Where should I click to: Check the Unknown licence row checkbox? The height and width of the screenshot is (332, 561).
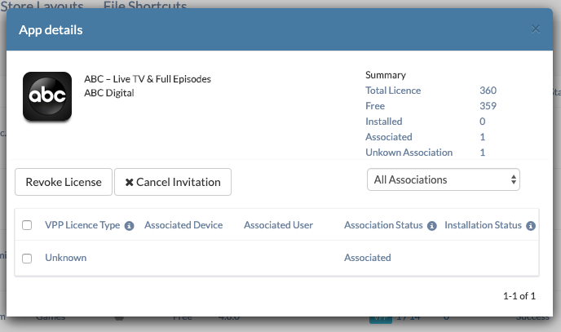point(27,259)
